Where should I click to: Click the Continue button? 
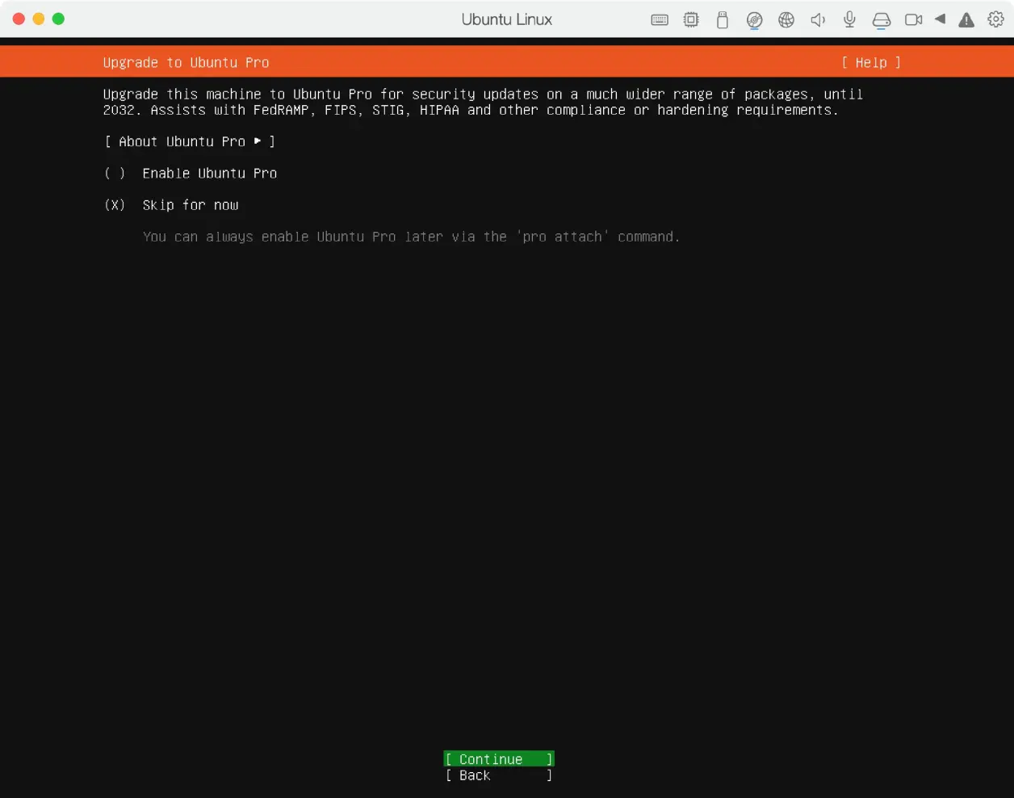[x=499, y=758]
